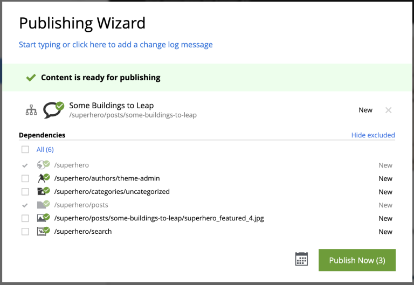Select the Some Buildings to Leap title
This screenshot has width=414, height=285.
click(112, 106)
